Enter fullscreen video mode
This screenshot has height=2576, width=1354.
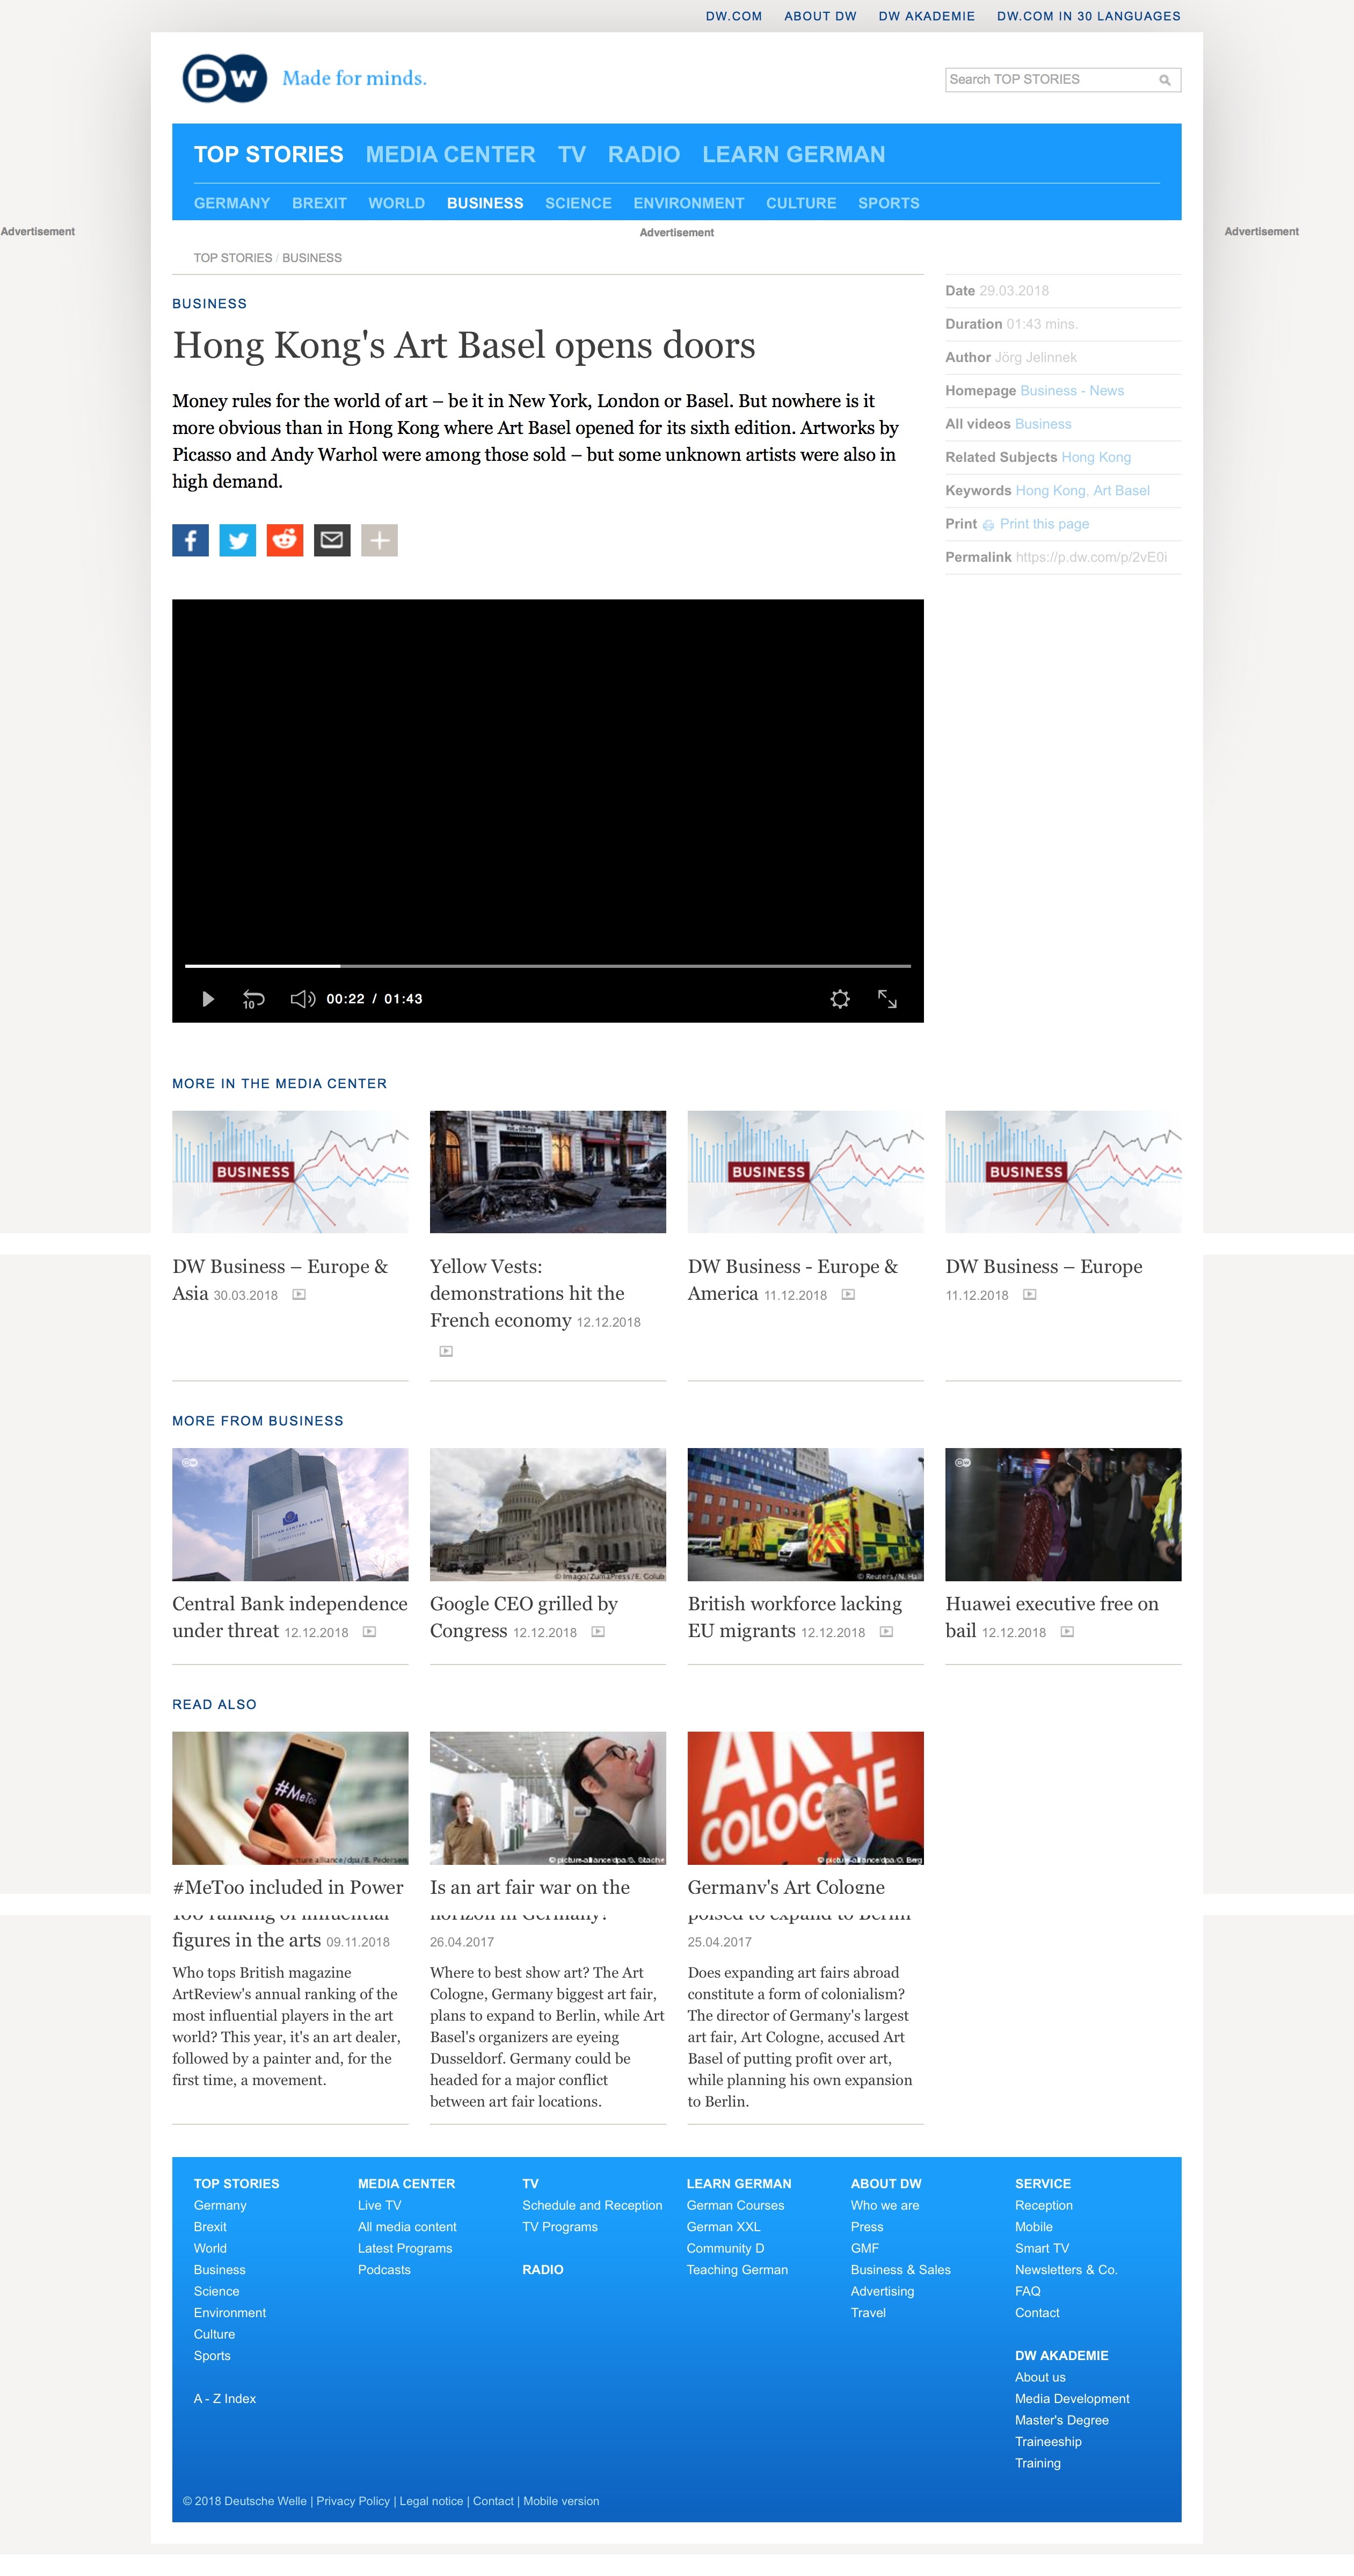point(887,999)
